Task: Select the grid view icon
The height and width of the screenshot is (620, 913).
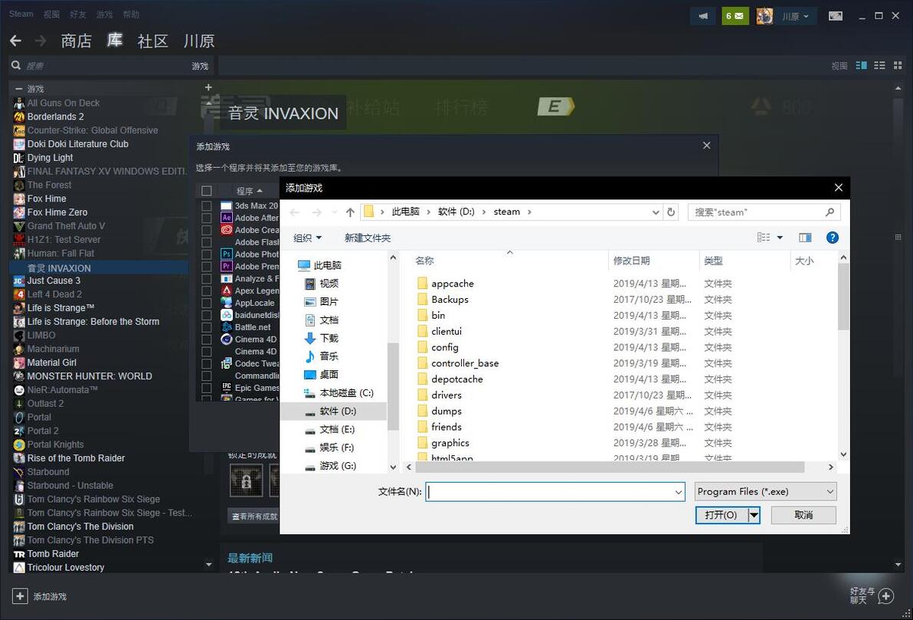Action: click(897, 65)
